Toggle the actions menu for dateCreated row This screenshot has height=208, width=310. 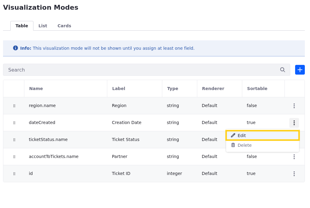294,122
